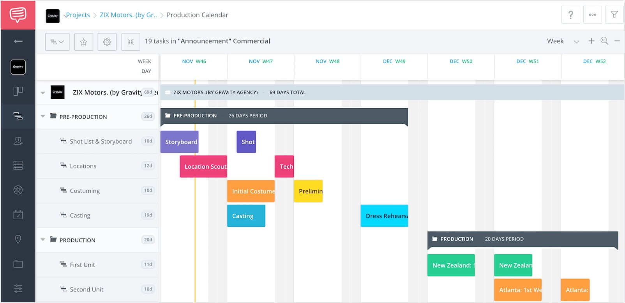Go to the Projects breadcrumb link

pyautogui.click(x=78, y=15)
